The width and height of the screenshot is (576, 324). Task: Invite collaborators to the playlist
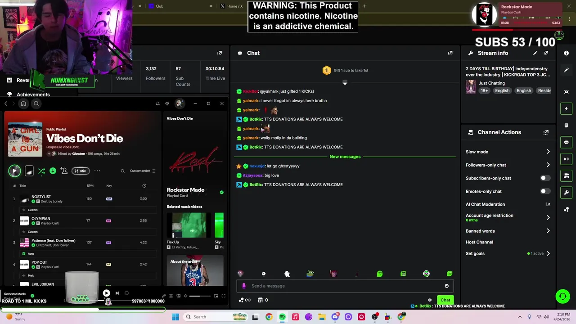pyautogui.click(x=64, y=171)
